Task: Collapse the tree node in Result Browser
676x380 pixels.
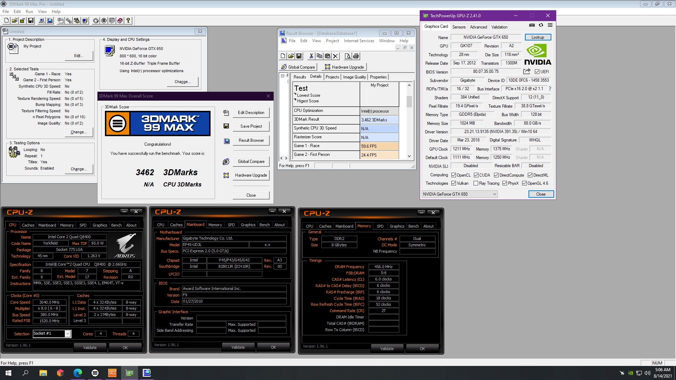Action: coord(282,76)
